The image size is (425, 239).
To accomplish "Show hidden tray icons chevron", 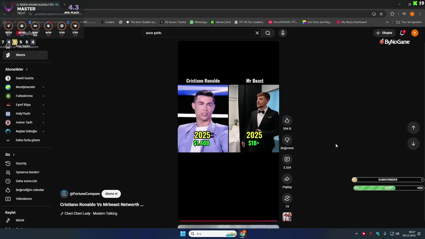I will pos(357,234).
